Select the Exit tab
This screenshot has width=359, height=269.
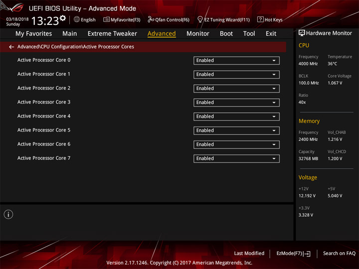(271, 34)
